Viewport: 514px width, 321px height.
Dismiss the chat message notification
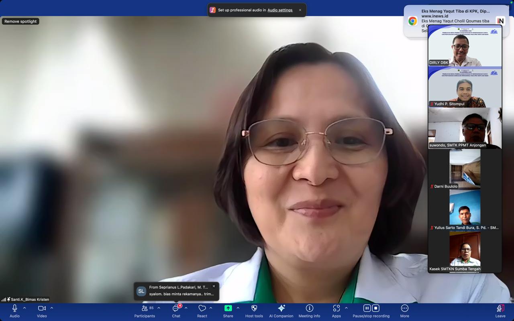[x=214, y=286]
